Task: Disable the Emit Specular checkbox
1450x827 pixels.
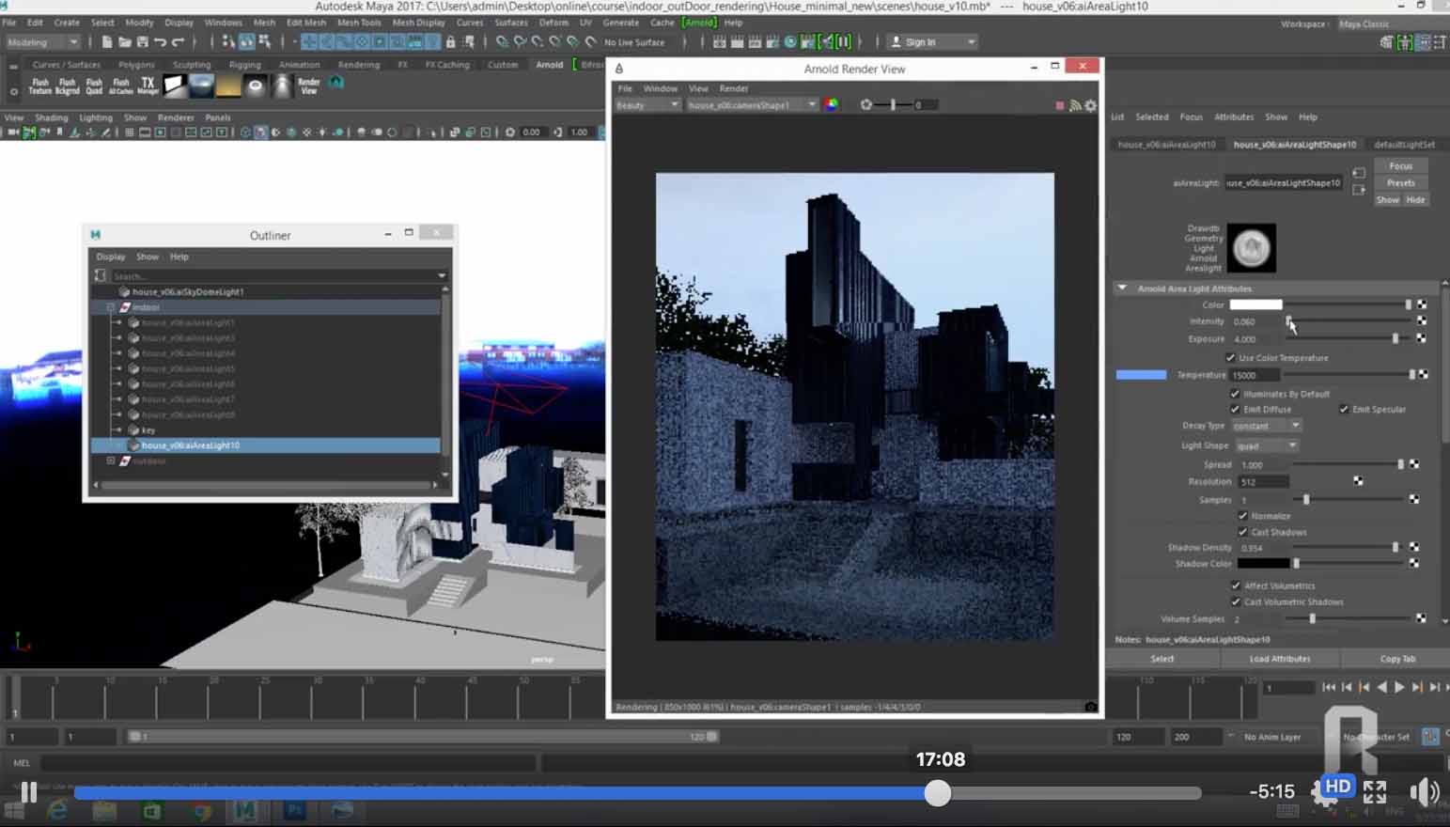Action: pyautogui.click(x=1344, y=409)
